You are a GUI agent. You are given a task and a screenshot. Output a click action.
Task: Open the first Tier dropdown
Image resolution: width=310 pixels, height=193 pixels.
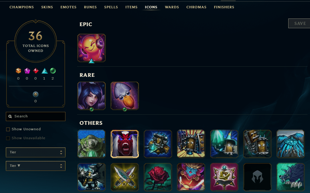coord(36,152)
